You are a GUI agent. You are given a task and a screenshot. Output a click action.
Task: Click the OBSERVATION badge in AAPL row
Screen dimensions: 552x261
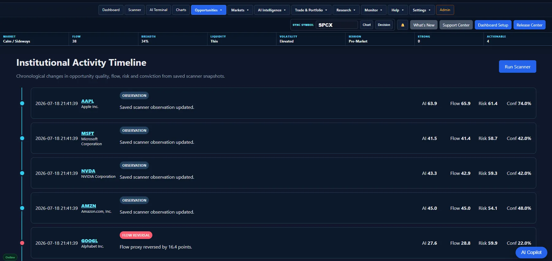[134, 96]
